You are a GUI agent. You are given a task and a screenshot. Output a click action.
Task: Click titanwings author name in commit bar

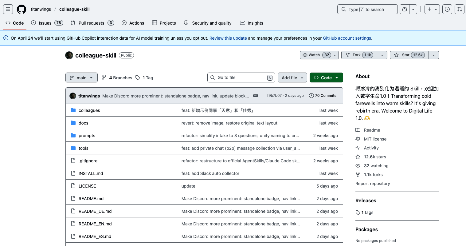89,96
